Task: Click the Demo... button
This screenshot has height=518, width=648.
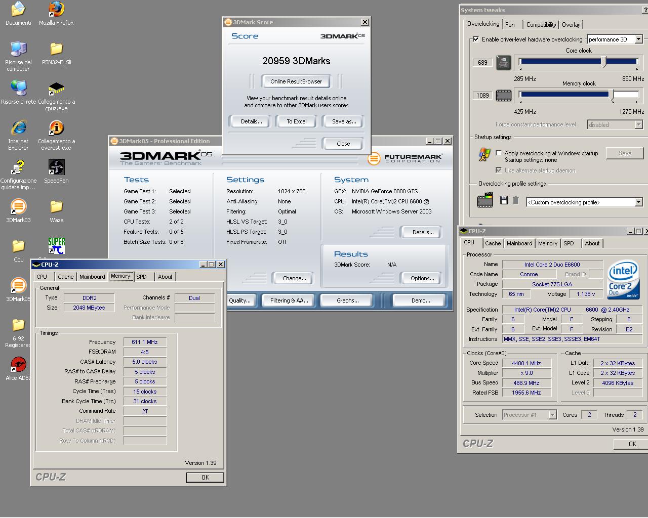Action: coord(421,300)
